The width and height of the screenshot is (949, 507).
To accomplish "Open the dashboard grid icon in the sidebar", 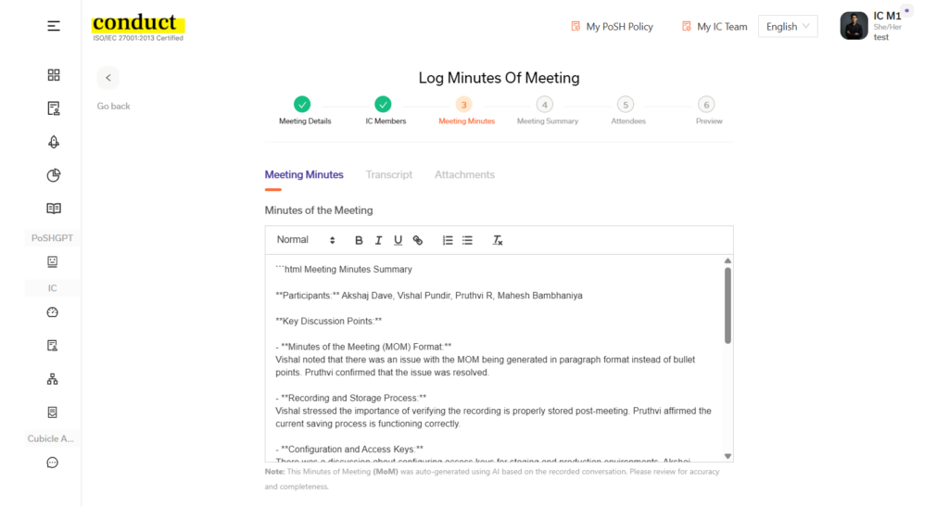I will (54, 75).
